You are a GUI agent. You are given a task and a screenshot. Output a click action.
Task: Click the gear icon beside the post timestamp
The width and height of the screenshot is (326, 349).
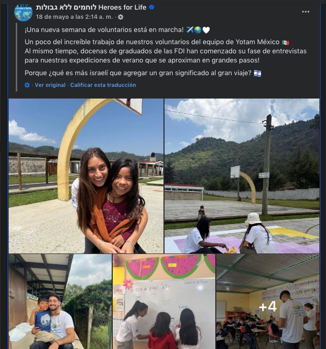point(121,17)
